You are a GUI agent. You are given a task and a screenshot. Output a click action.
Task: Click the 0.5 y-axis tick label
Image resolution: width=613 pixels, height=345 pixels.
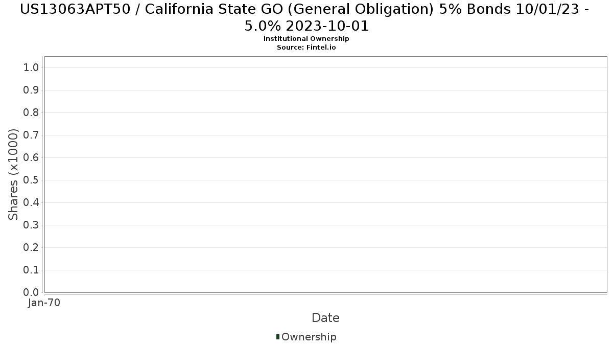[x=31, y=180]
